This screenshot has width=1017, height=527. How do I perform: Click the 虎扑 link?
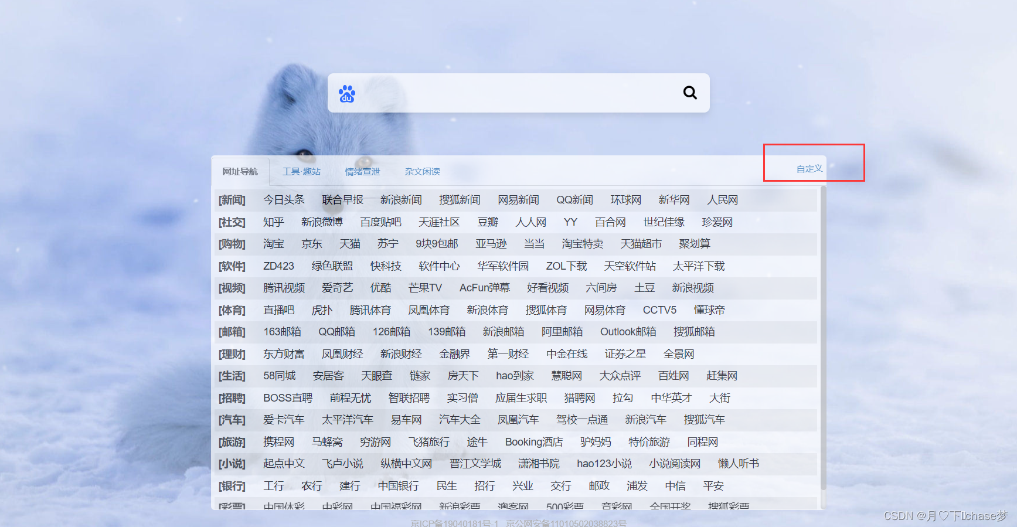point(322,310)
